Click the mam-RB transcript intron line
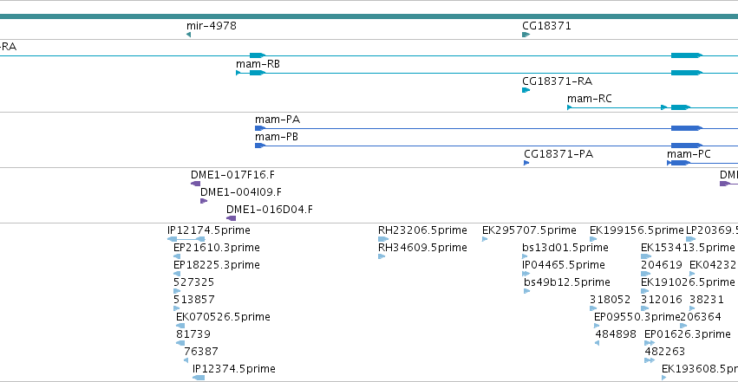738x382 pixels. coord(468,73)
